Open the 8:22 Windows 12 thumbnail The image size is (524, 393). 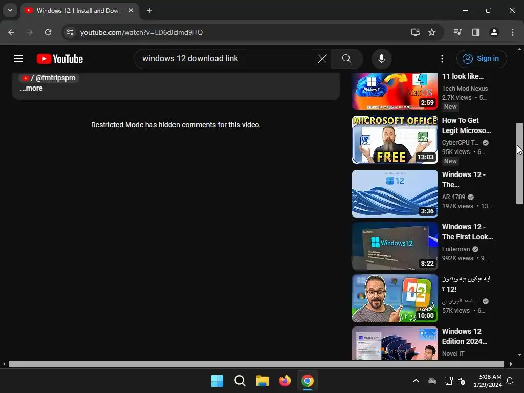pyautogui.click(x=395, y=246)
